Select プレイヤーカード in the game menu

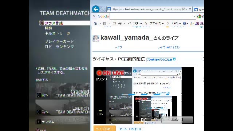pyautogui.click(x=59, y=41)
